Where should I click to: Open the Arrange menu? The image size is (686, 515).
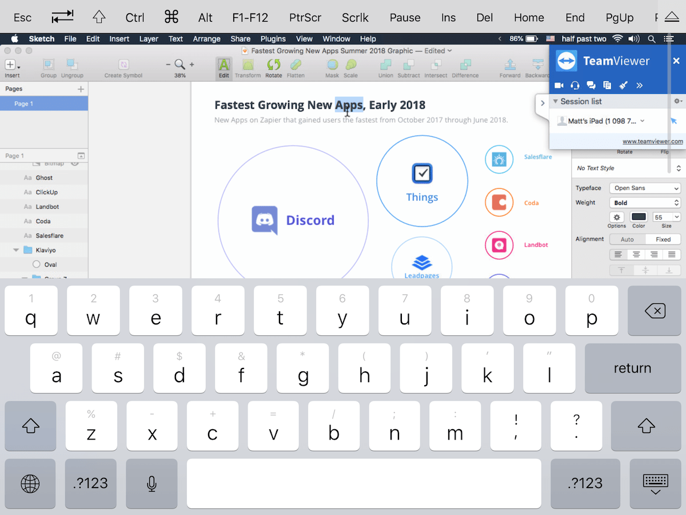pyautogui.click(x=206, y=39)
